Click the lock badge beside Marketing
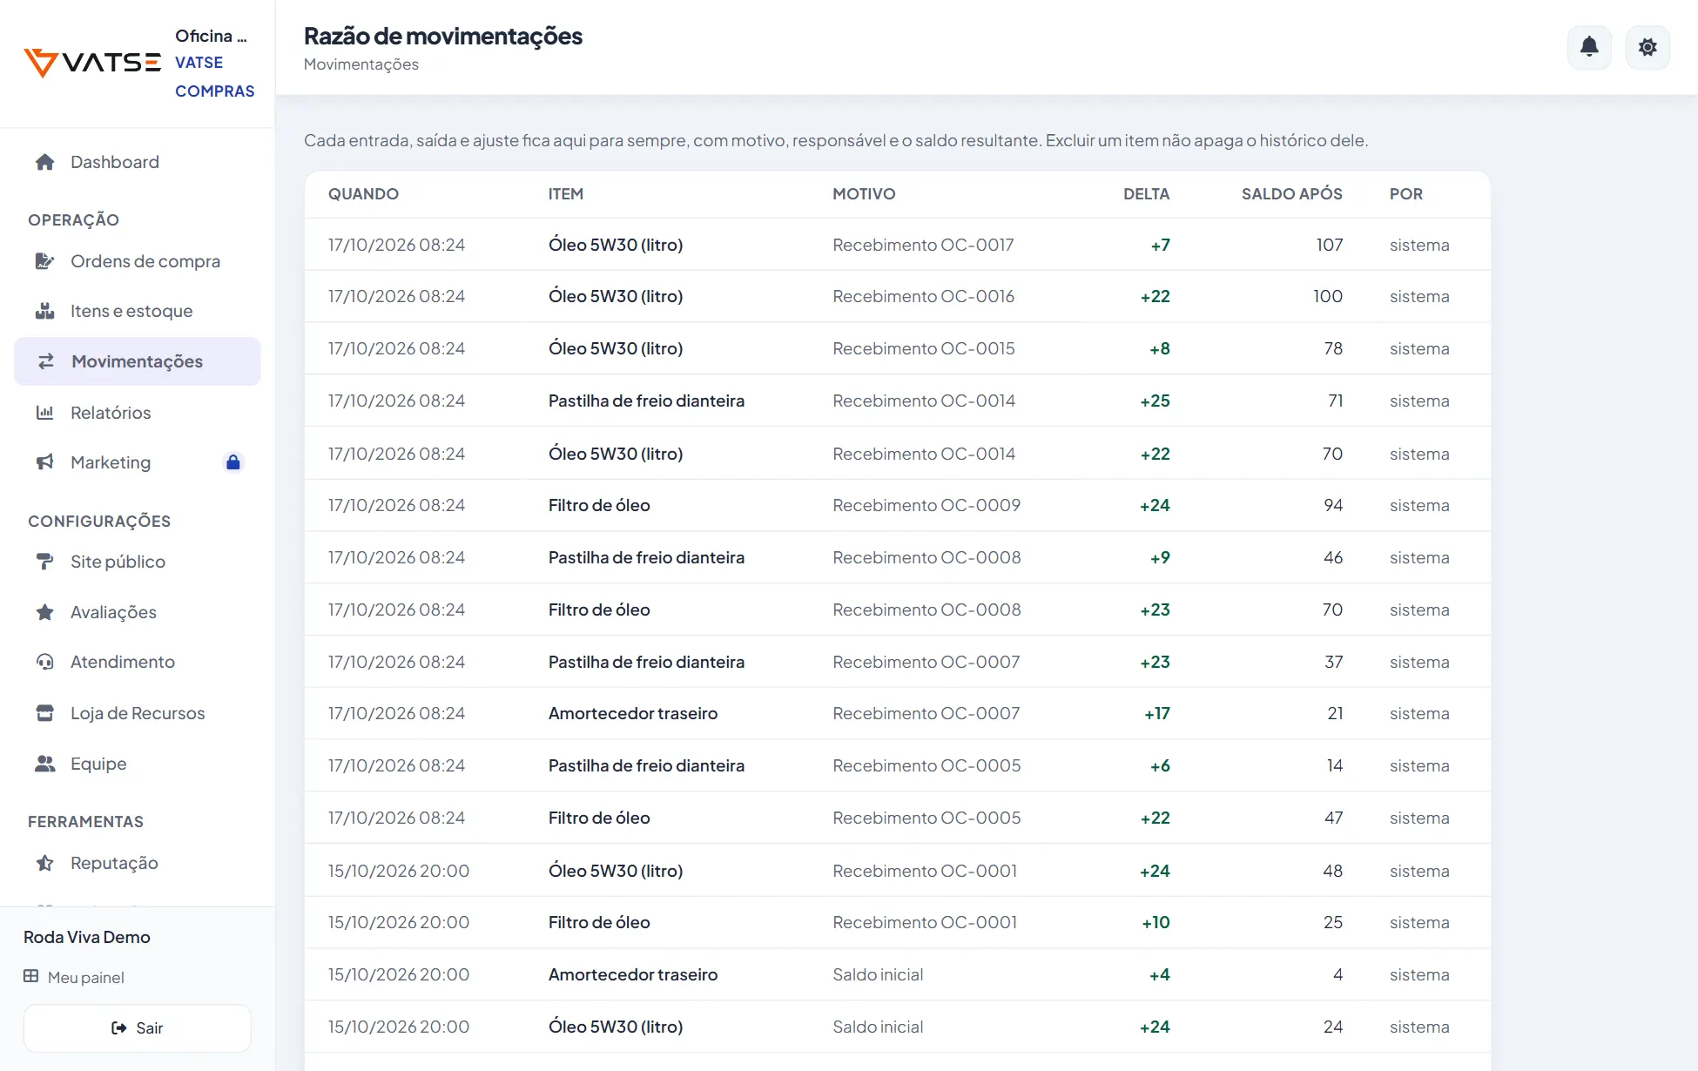 click(232, 462)
